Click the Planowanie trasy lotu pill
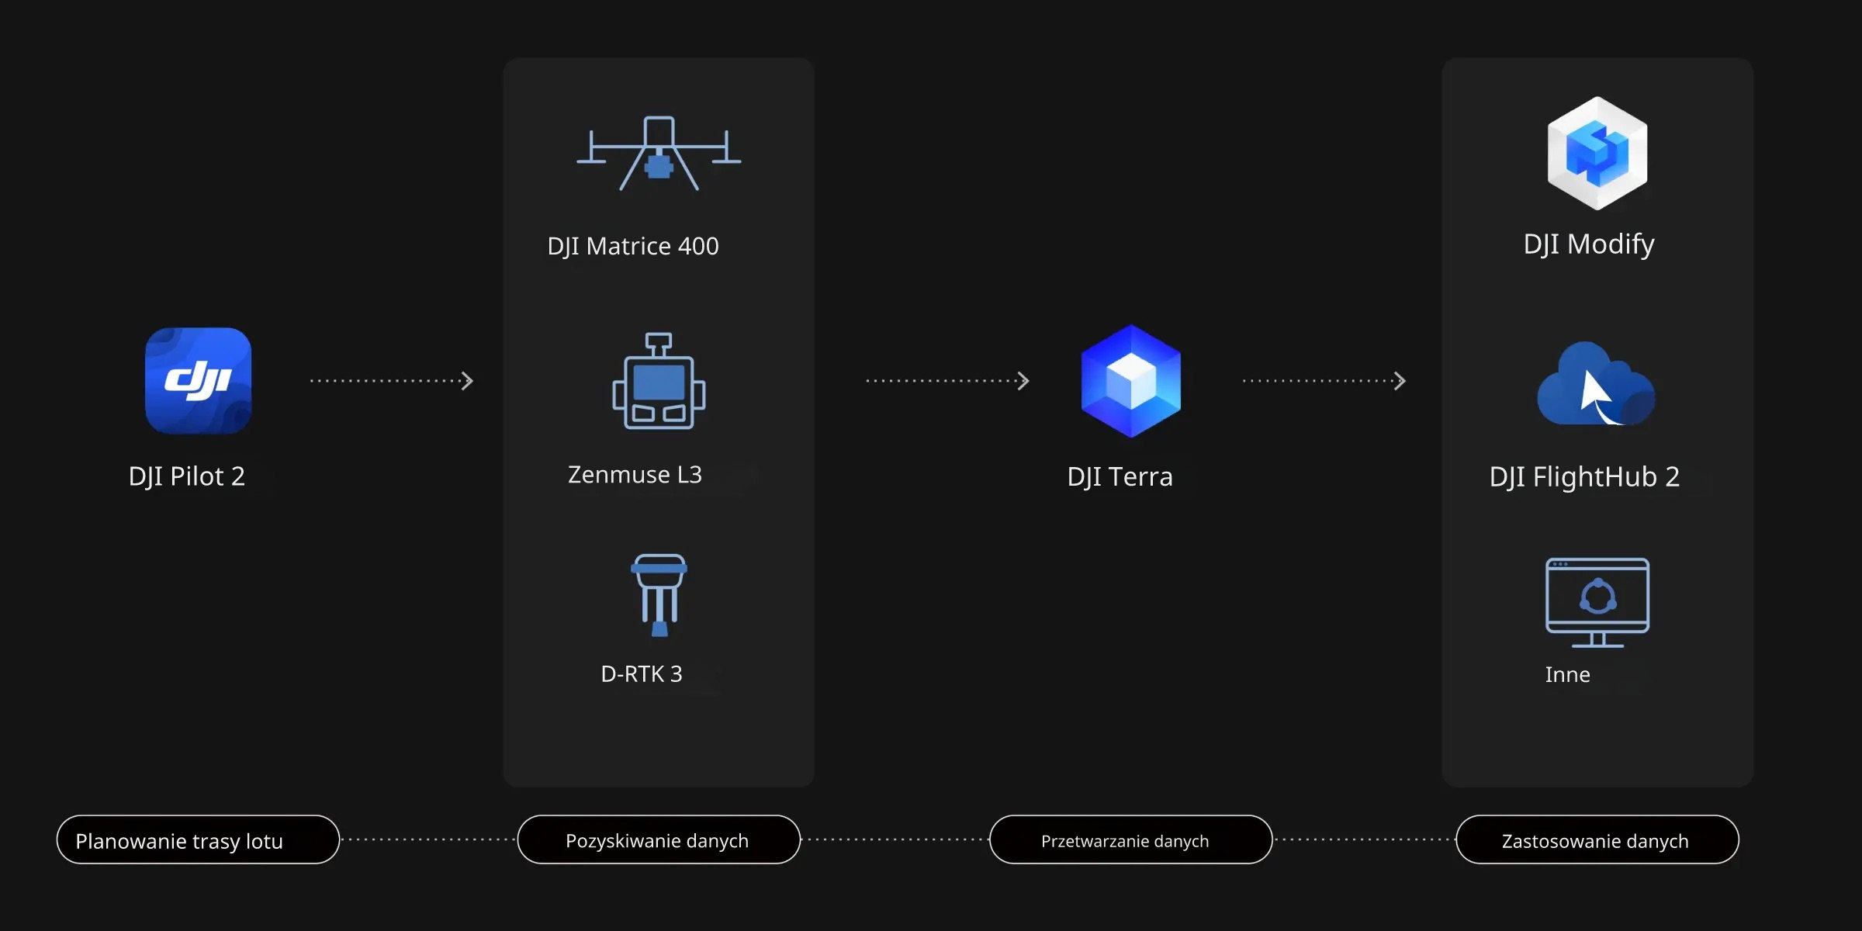The width and height of the screenshot is (1862, 931). (x=198, y=840)
